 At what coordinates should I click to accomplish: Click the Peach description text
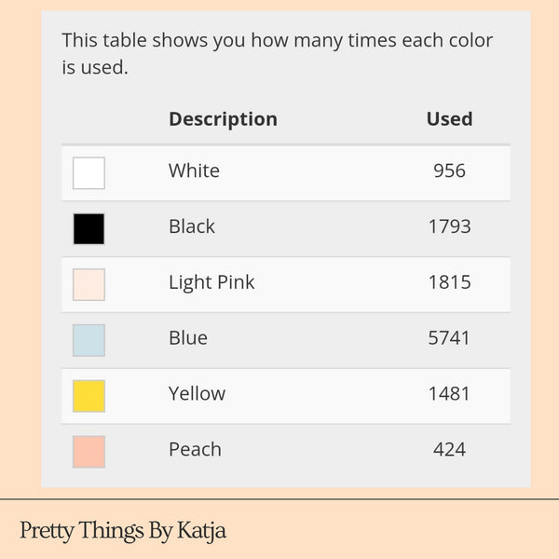pos(195,449)
